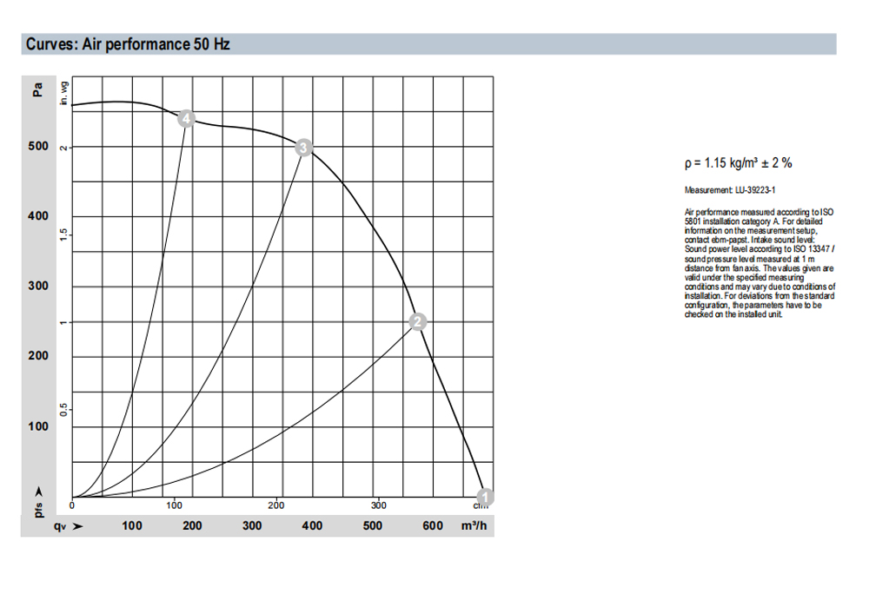Click the 600 m³/h axis value
The width and height of the screenshot is (869, 594).
(x=432, y=525)
